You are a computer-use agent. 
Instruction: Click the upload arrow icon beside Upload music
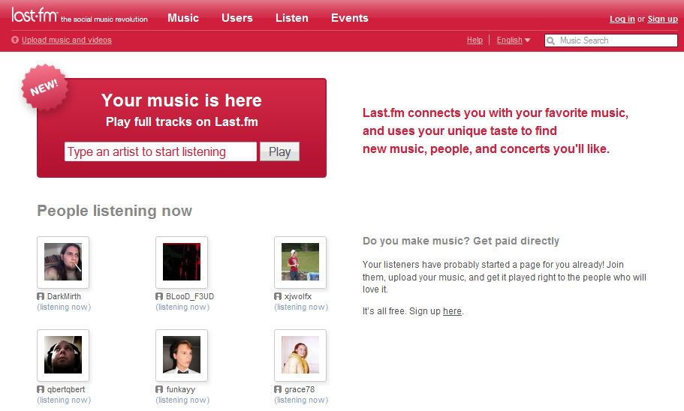point(15,40)
